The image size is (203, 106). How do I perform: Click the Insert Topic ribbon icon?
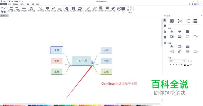coord(11,8)
